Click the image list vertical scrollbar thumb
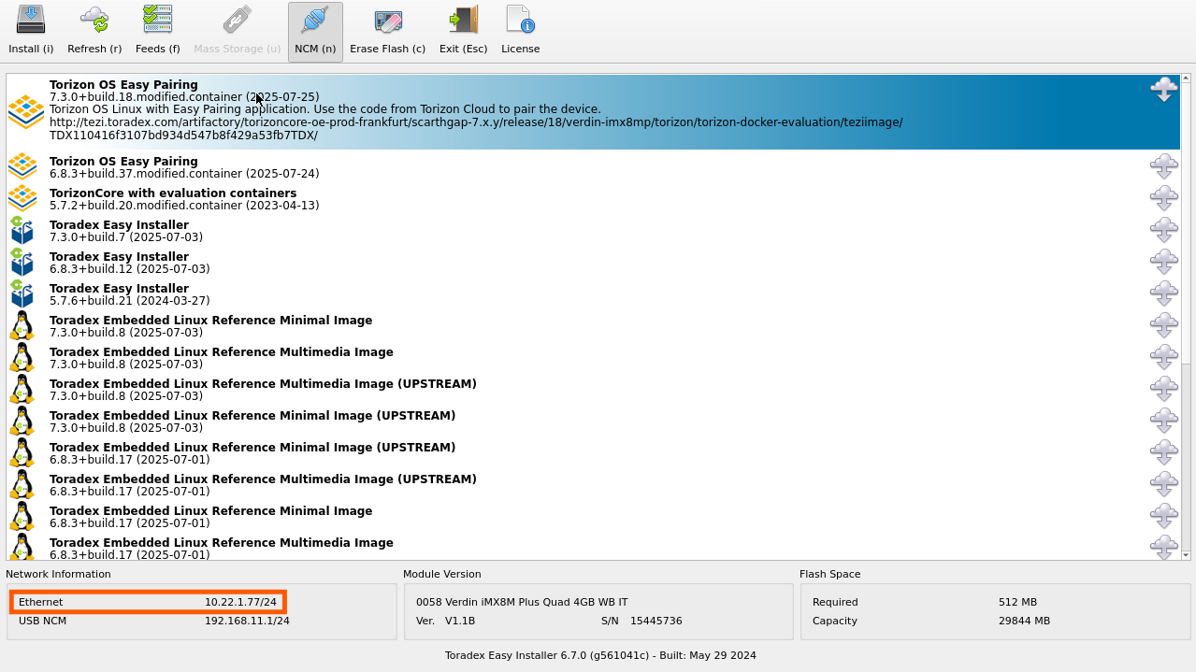Viewport: 1196px width, 672px height. 1186,224
